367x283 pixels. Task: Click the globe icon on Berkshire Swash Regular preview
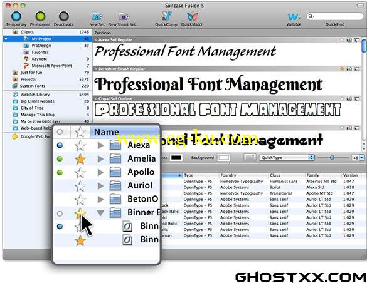[x=349, y=69]
